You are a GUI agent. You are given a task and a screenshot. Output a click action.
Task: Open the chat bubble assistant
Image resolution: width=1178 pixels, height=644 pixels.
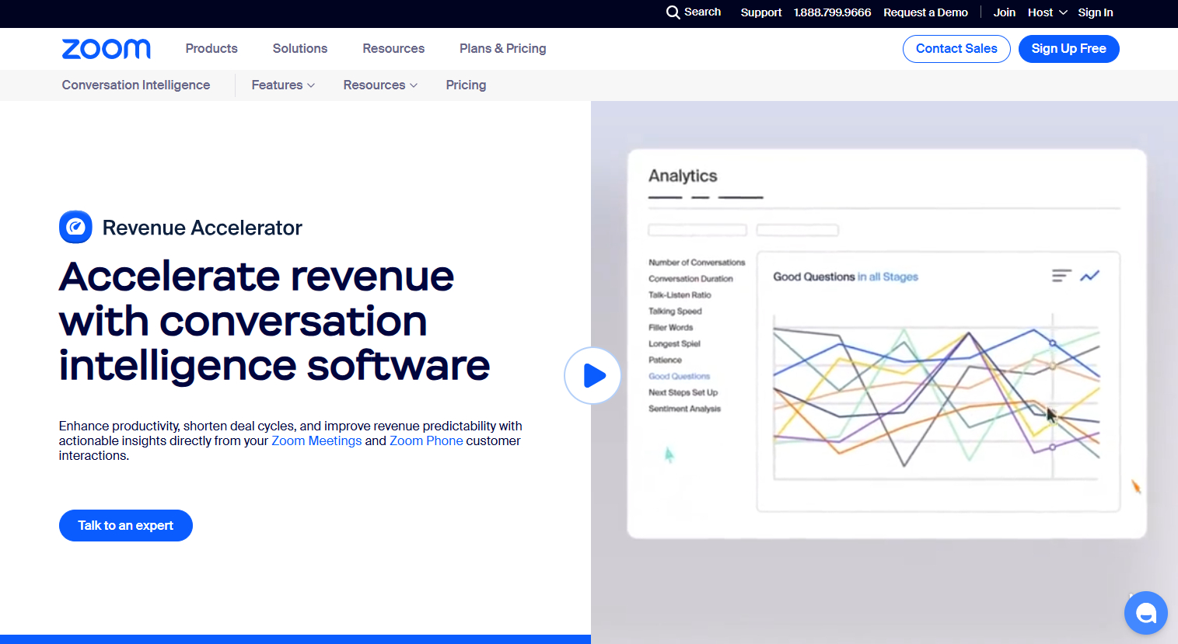tap(1145, 613)
